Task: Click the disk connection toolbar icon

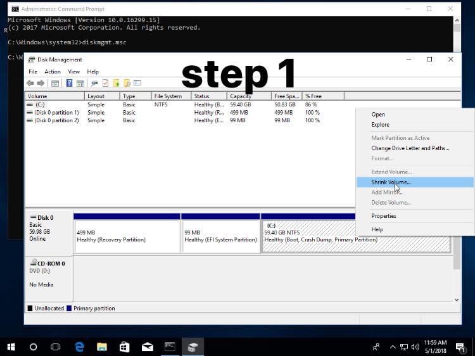Action: pyautogui.click(x=94, y=84)
